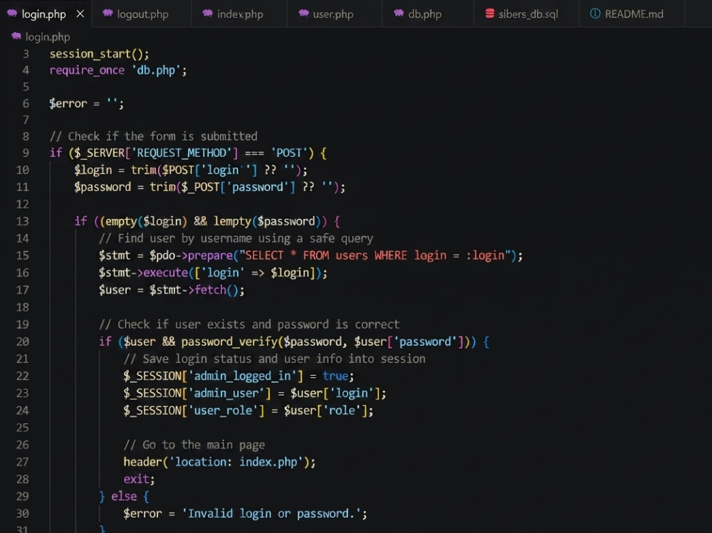Click line number 9 in the gutter
Image resolution: width=712 pixels, height=533 pixels.
[x=26, y=153]
